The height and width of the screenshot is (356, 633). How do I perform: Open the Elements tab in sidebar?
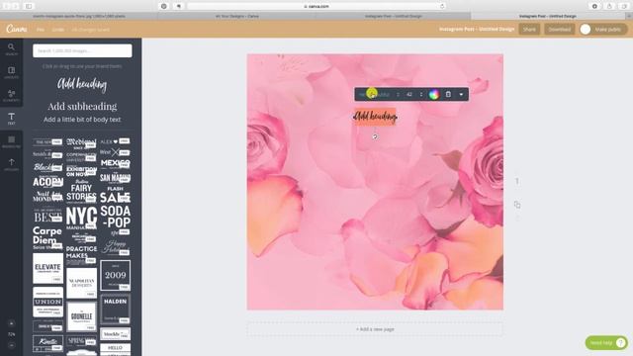11,96
